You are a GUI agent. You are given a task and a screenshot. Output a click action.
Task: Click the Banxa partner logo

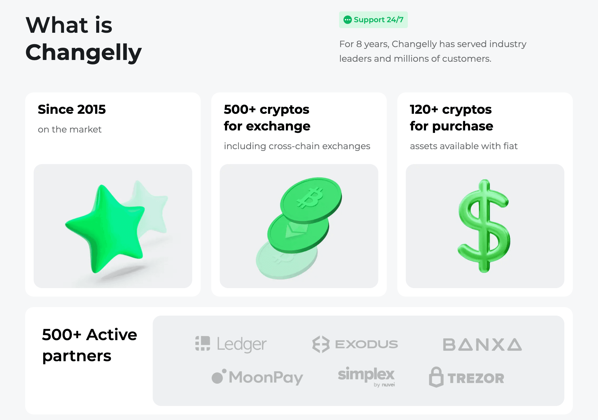(482, 344)
